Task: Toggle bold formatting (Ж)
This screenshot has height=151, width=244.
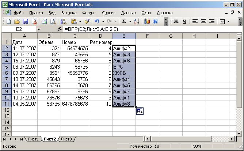Action: [x=176, y=21]
